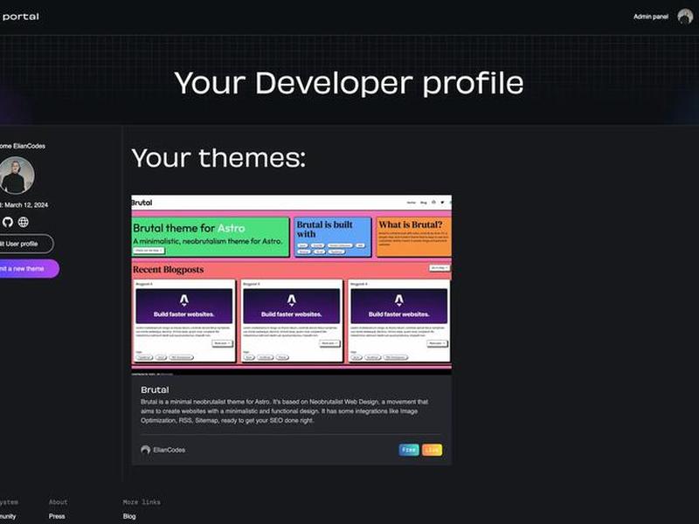Click the Community footer link
Viewport: 699px width, 524px height.
pos(8,516)
